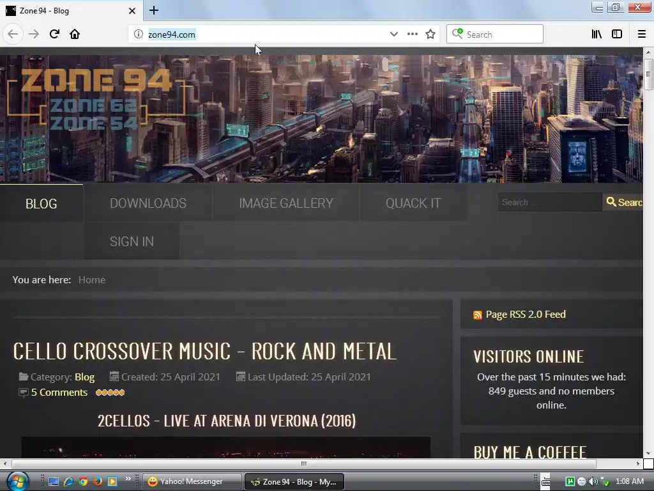Viewport: 654px width, 491px height.
Task: Select the Zone 94 - Blog browser tab
Action: click(72, 11)
